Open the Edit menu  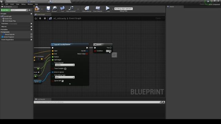[7, 4]
